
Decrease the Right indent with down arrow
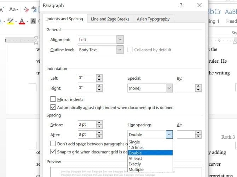click(99, 90)
